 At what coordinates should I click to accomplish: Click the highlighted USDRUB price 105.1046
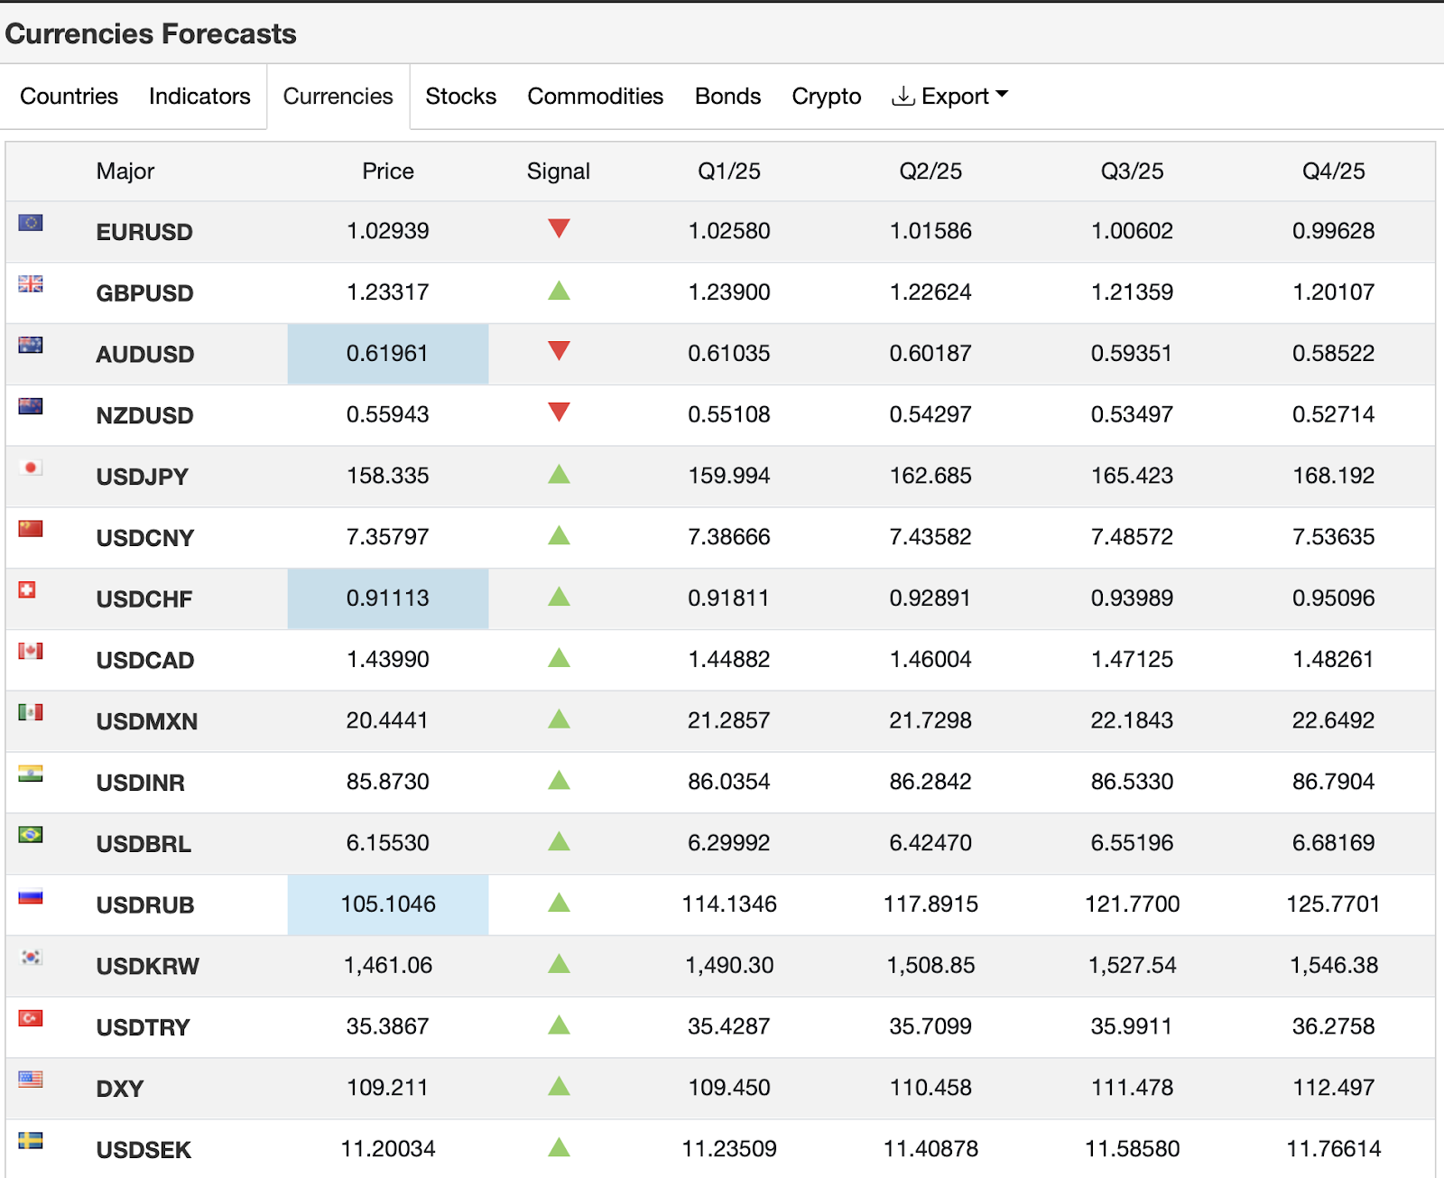point(388,904)
